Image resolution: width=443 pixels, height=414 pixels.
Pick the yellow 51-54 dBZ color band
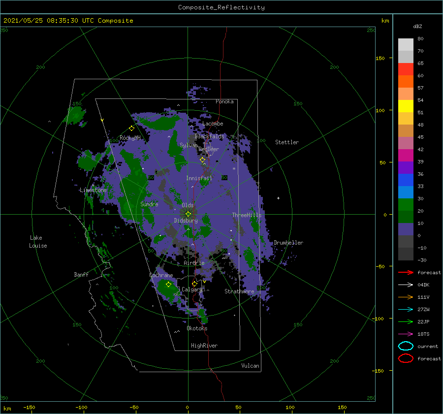coord(406,106)
